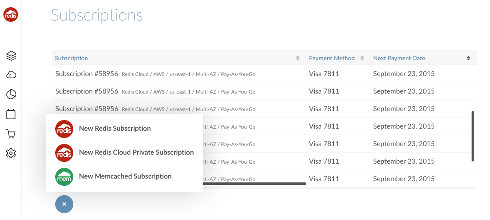Open the stacked layers sidebar icon
Image resolution: width=490 pixels, height=220 pixels.
(x=11, y=56)
